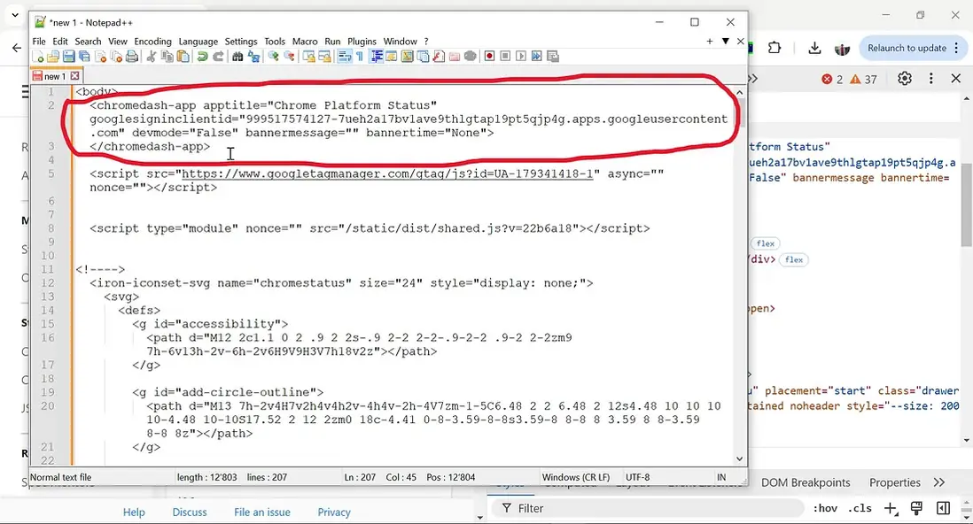Click the DevTools warning count badge
Viewport: 973px width, 524px height.
864,79
